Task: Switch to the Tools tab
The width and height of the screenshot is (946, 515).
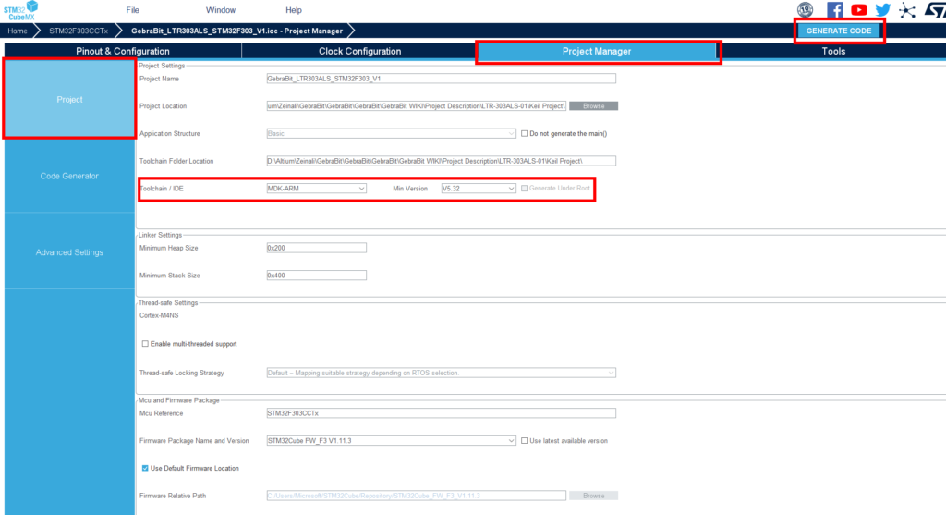Action: tap(833, 52)
